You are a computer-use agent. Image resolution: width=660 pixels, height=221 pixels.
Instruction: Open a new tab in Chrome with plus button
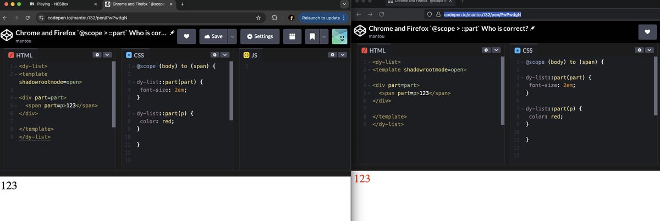point(182,4)
